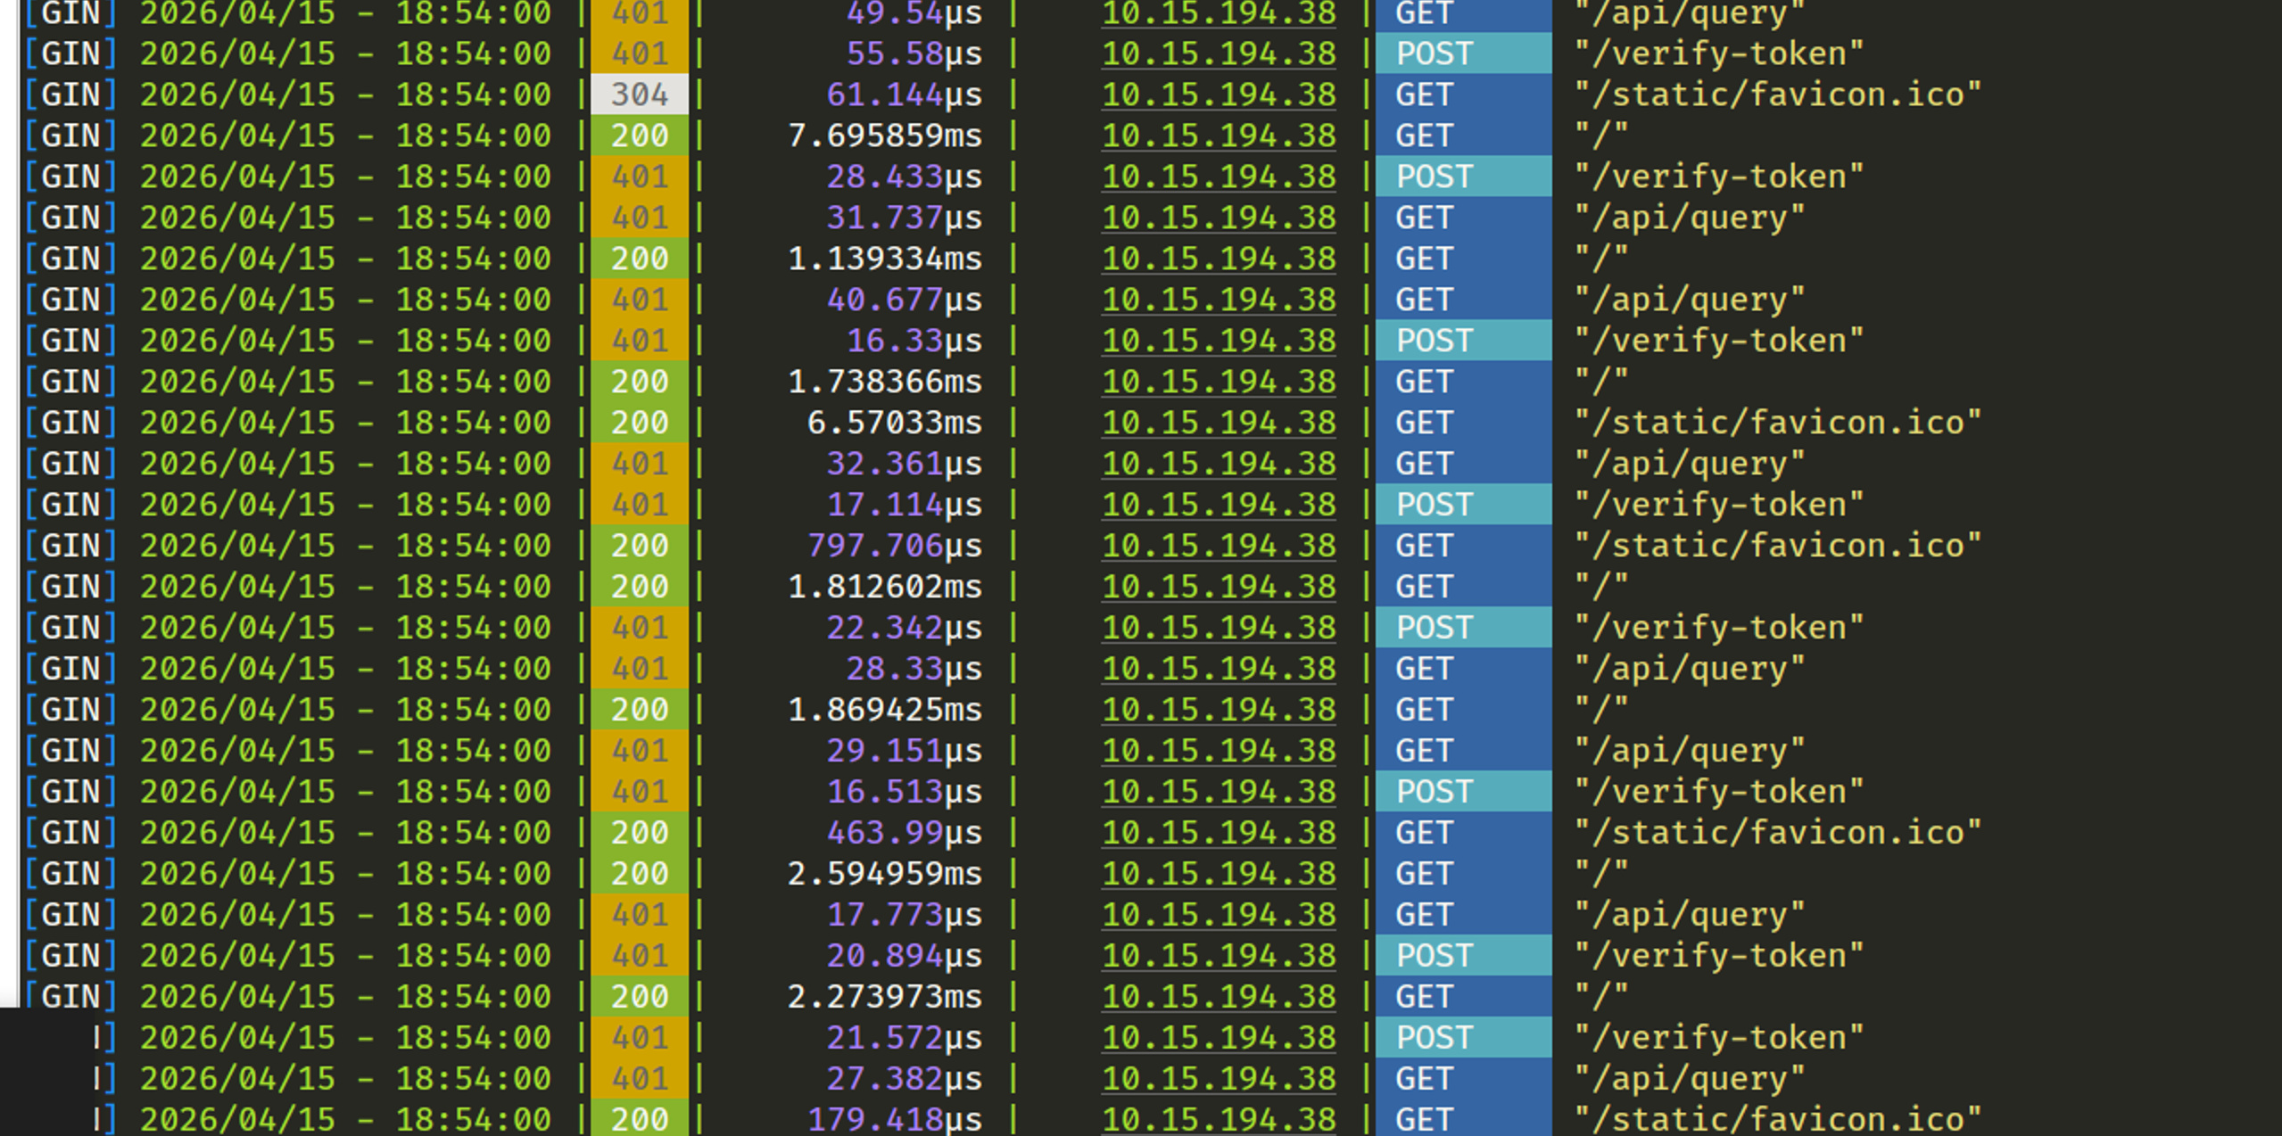Click the [GIN] tag on the 22.342µs row

coord(70,628)
